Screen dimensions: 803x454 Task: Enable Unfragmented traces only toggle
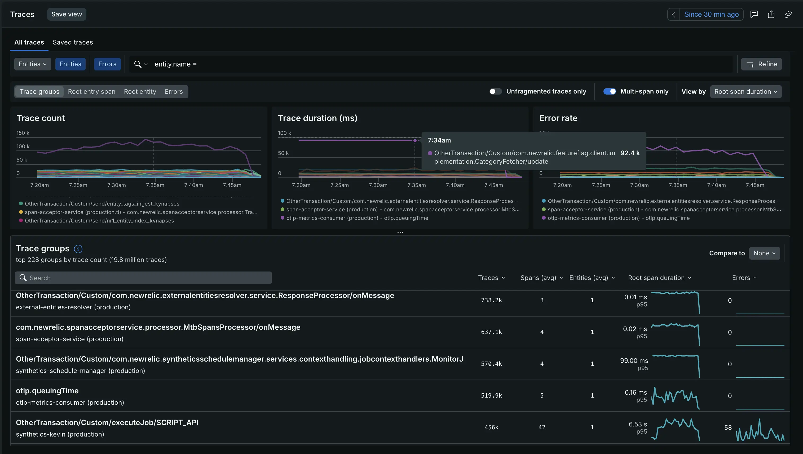tap(495, 91)
